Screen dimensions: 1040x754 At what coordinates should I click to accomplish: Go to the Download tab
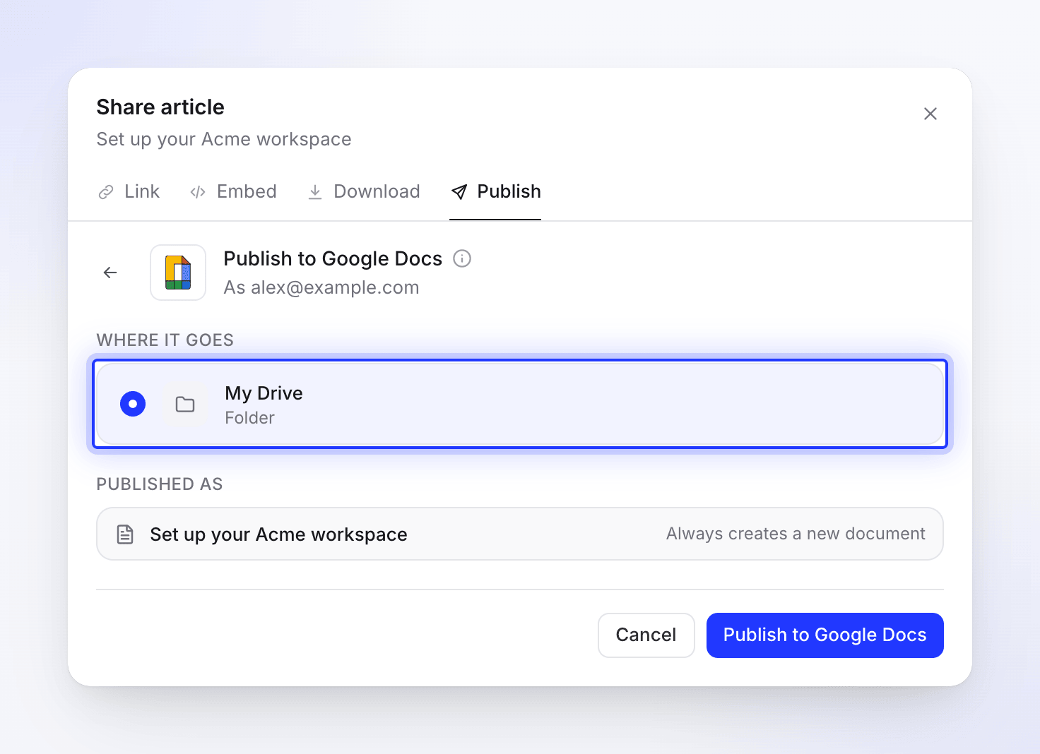tap(364, 191)
